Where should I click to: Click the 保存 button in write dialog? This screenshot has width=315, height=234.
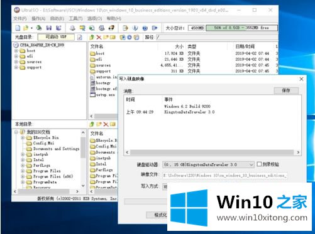pos(286,90)
